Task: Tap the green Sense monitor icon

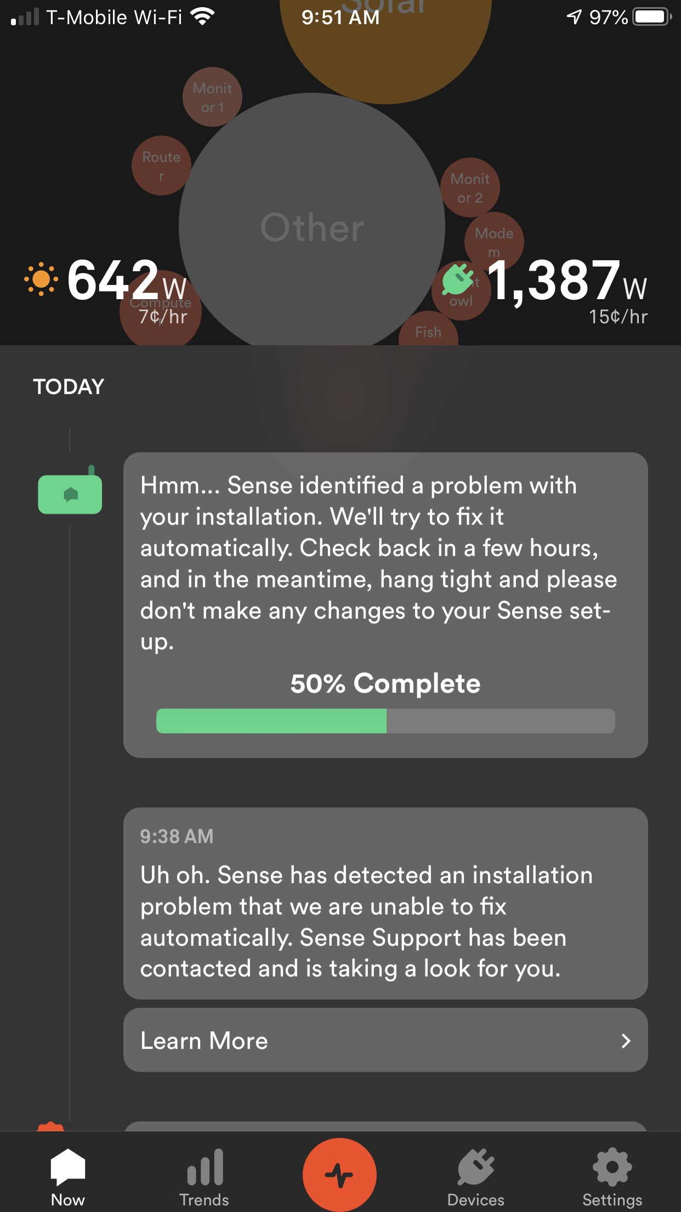Action: click(70, 493)
